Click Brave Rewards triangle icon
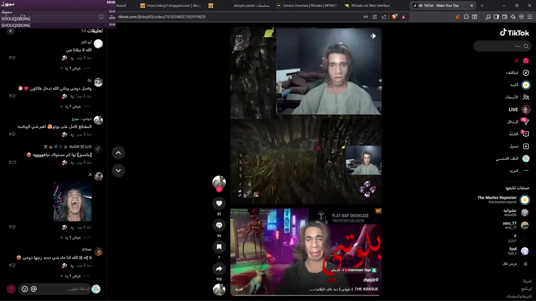The width and height of the screenshot is (536, 301). [x=403, y=17]
